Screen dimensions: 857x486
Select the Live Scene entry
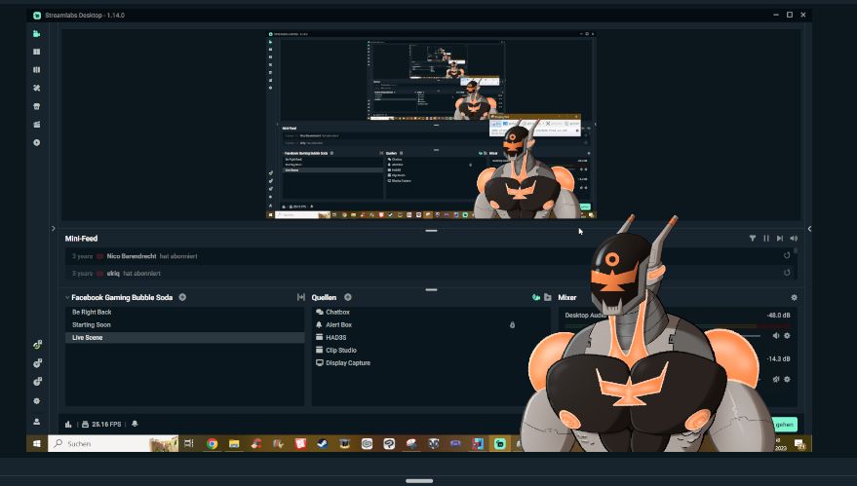coord(184,337)
